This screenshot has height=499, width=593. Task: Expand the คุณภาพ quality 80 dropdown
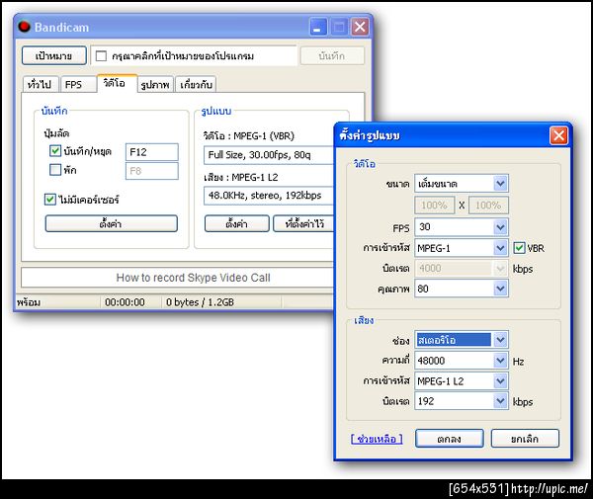pos(462,289)
